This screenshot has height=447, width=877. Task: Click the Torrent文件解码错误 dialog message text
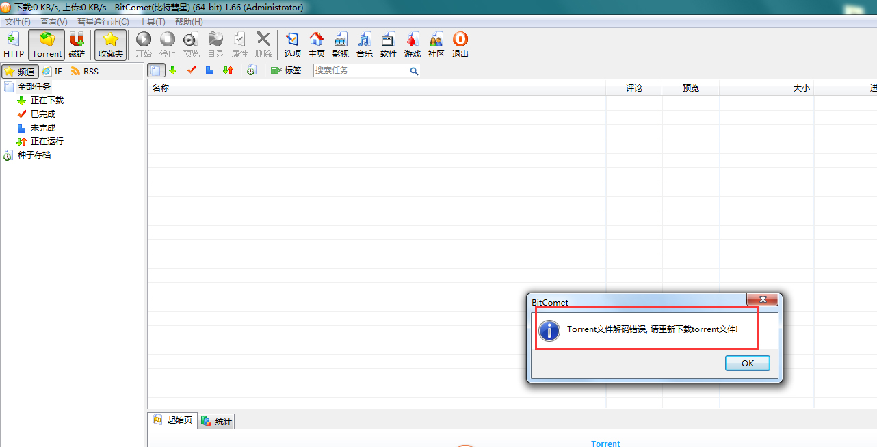[653, 329]
